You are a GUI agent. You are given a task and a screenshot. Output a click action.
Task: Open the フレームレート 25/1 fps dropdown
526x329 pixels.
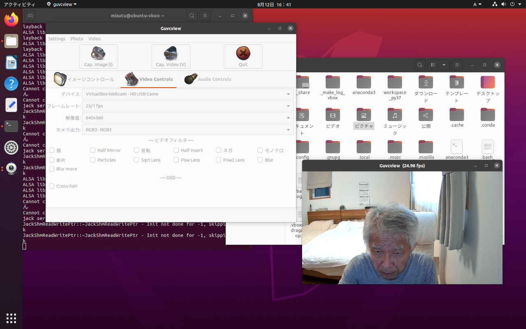coord(188,106)
